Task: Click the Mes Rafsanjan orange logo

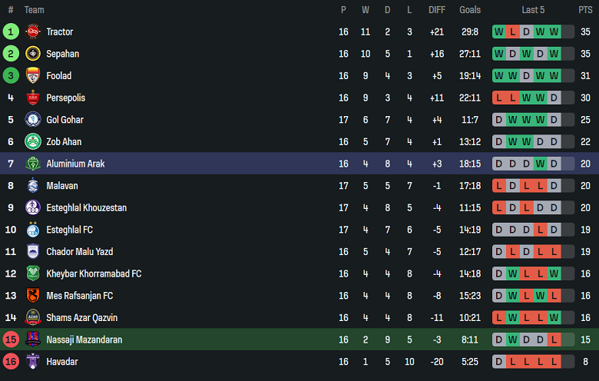Action: tap(32, 296)
